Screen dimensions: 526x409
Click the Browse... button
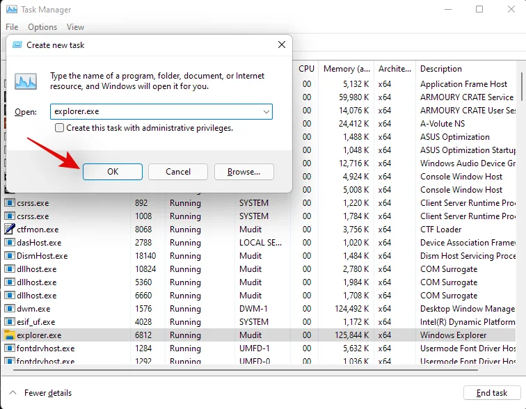coord(244,172)
